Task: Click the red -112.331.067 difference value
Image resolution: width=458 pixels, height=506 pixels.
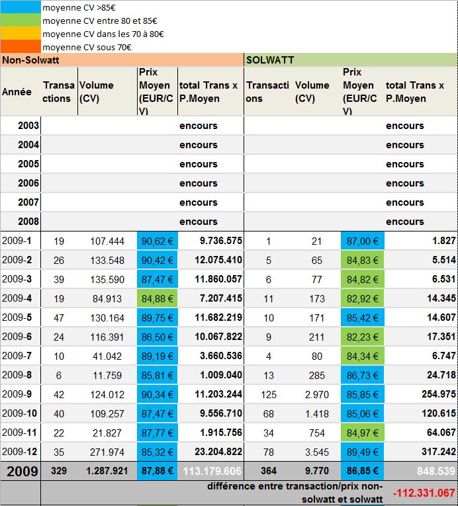Action: click(424, 493)
